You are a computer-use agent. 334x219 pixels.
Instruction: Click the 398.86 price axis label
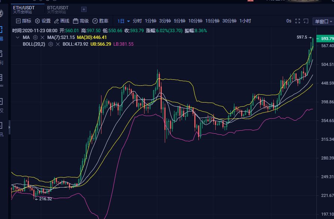[x=327, y=102]
